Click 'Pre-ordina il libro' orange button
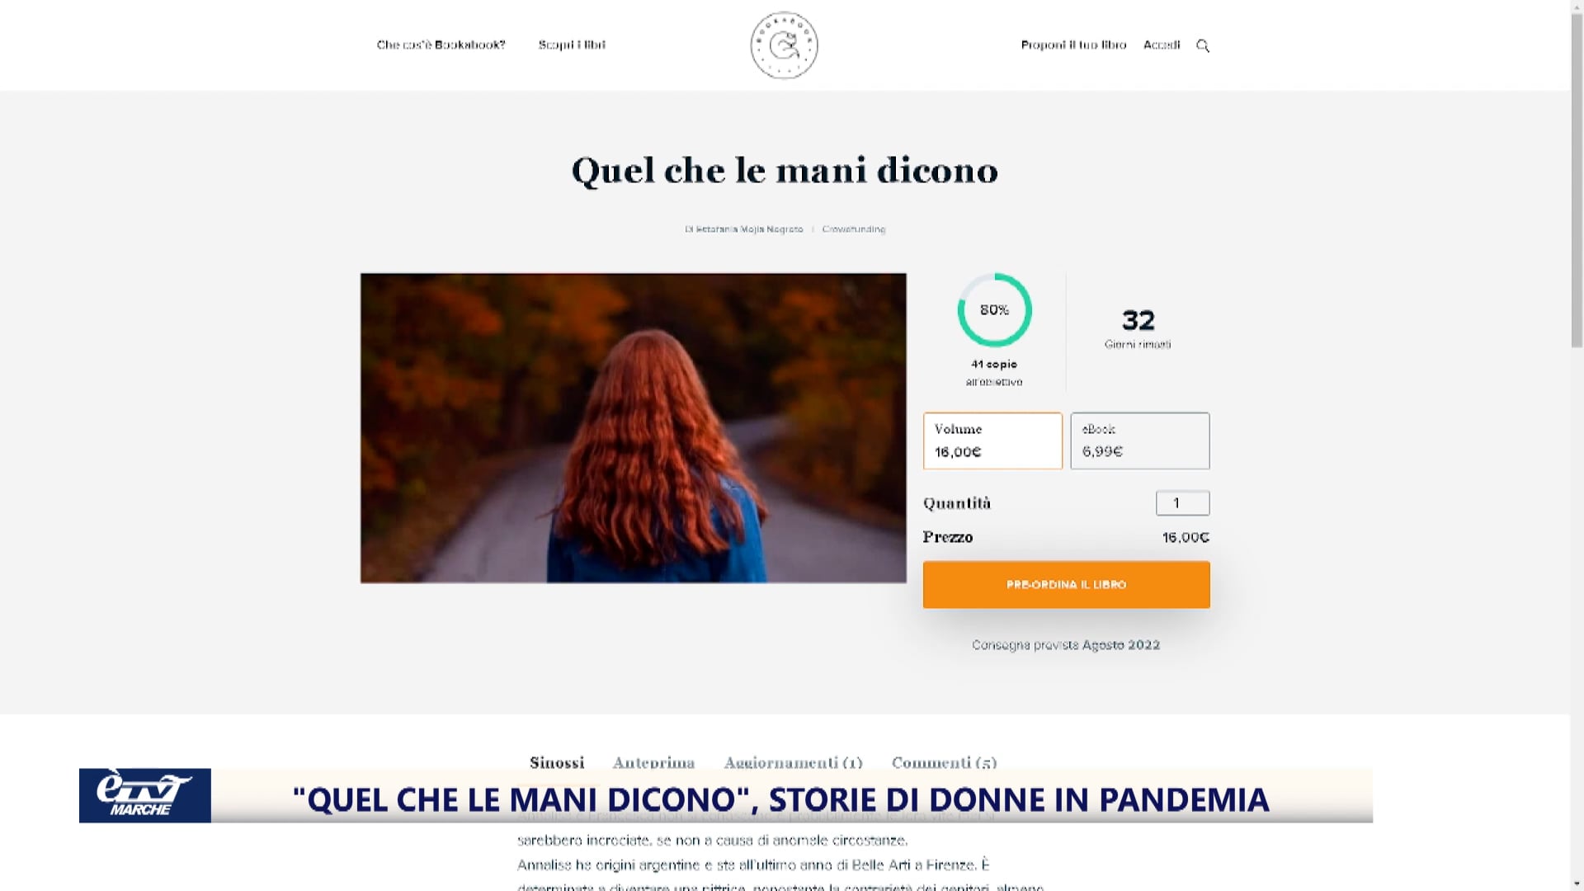This screenshot has height=891, width=1584. [x=1066, y=585]
